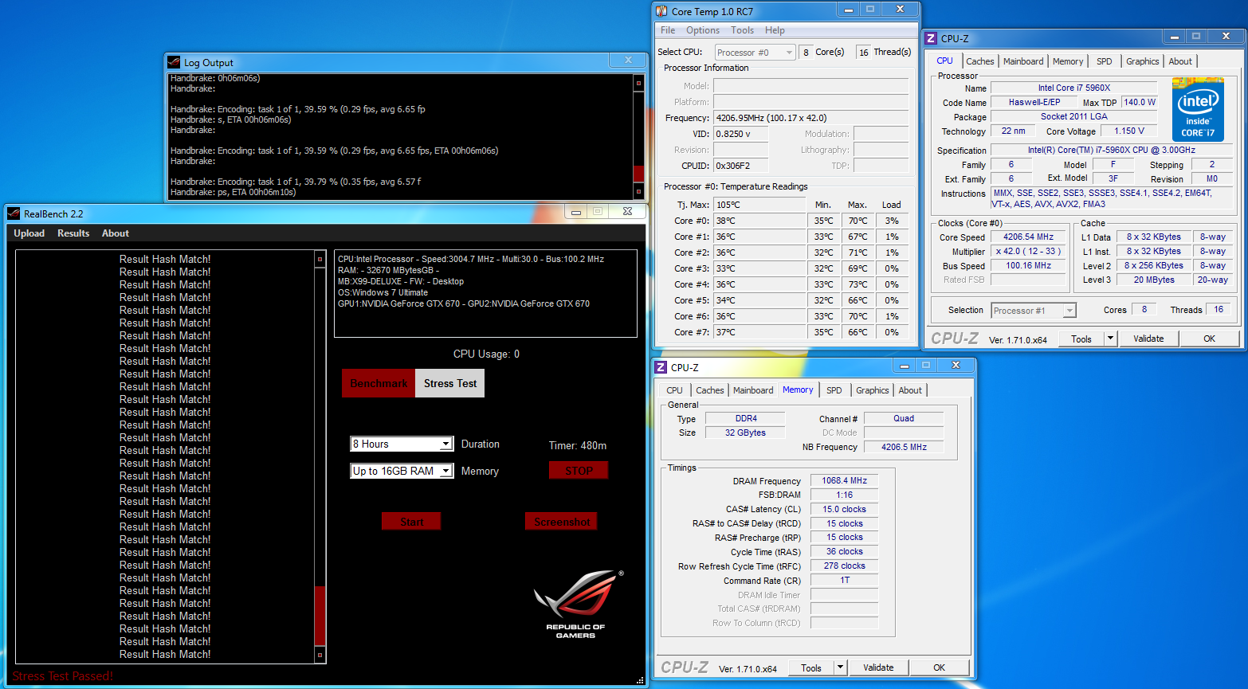Click OK in the CPU-Z Memory window

940,667
